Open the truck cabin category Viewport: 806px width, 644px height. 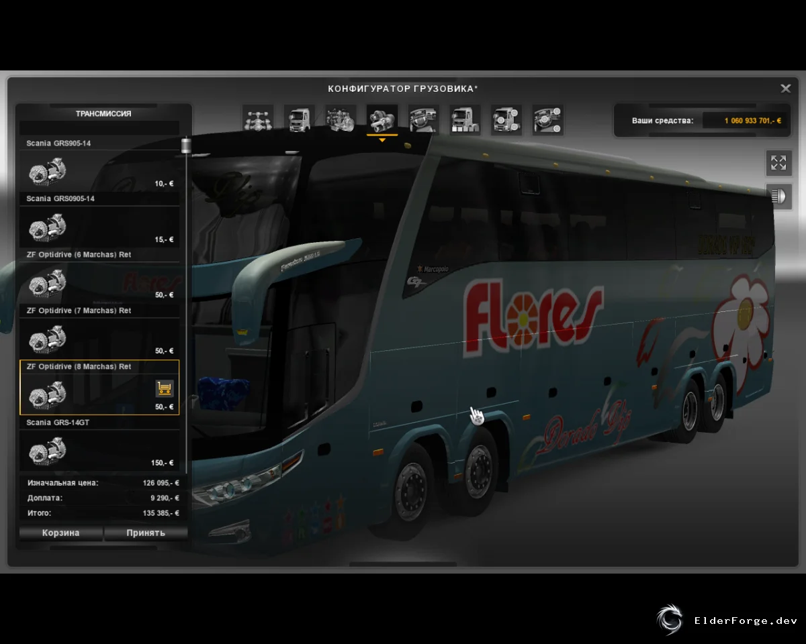300,120
